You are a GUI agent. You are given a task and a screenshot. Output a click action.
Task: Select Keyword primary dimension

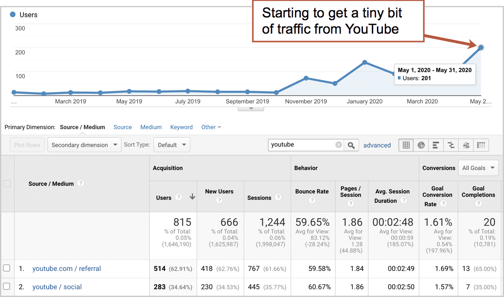coord(181,127)
